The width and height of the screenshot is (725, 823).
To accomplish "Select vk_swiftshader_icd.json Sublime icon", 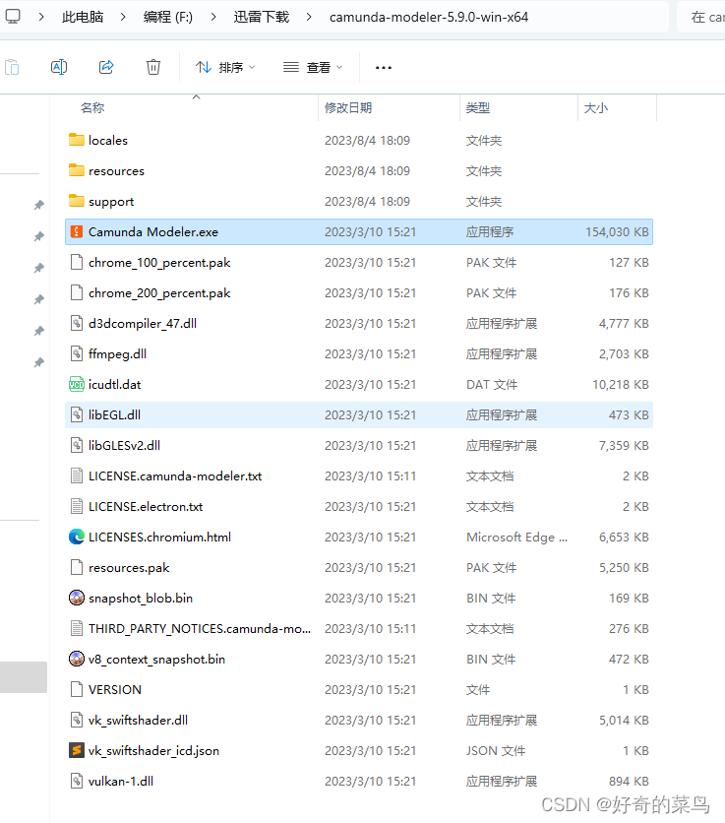I will 77,750.
